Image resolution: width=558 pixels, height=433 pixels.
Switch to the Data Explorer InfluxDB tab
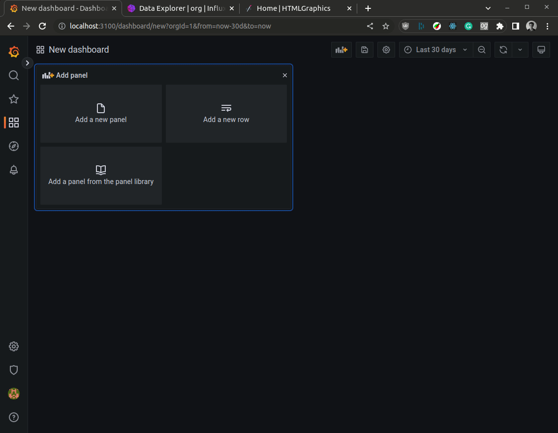click(181, 8)
